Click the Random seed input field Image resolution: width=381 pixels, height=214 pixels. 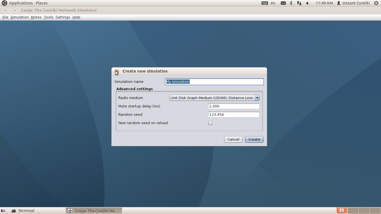(x=234, y=115)
